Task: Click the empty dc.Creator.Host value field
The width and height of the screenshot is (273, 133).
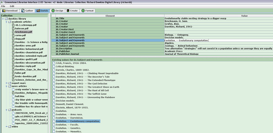Action: click(x=218, y=29)
